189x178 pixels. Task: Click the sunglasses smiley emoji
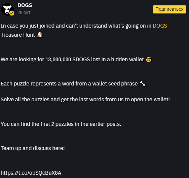[149, 59]
